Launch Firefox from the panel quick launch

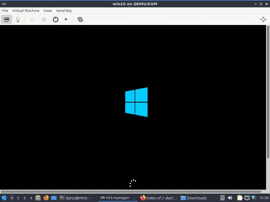coord(46,198)
